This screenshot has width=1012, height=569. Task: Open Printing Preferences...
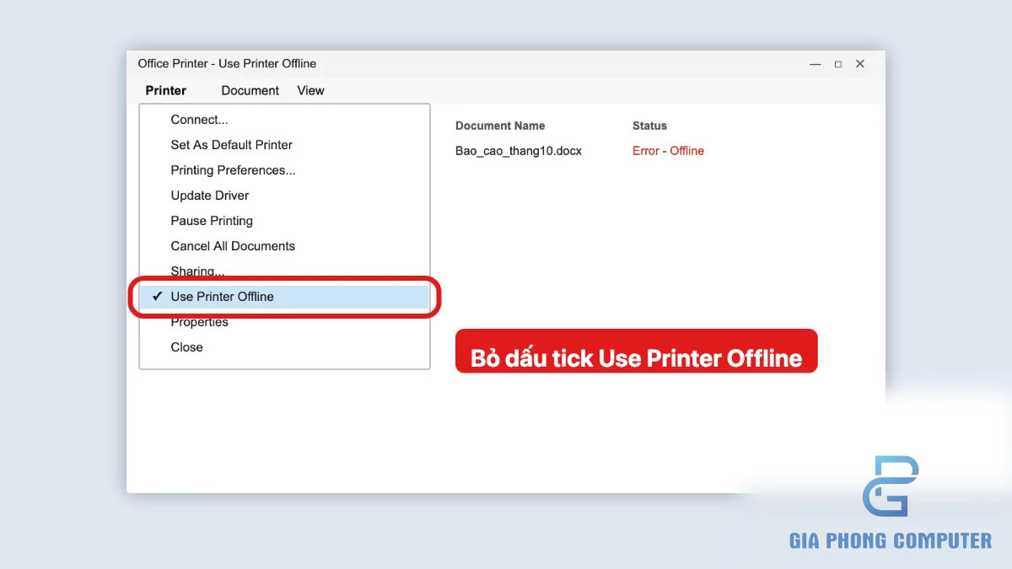tap(284, 170)
